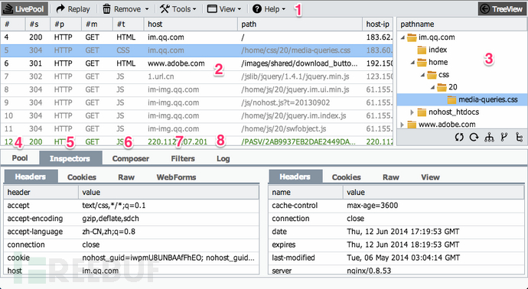Click the Replay arrow toolbar button
The height and width of the screenshot is (289, 528).
(73, 9)
